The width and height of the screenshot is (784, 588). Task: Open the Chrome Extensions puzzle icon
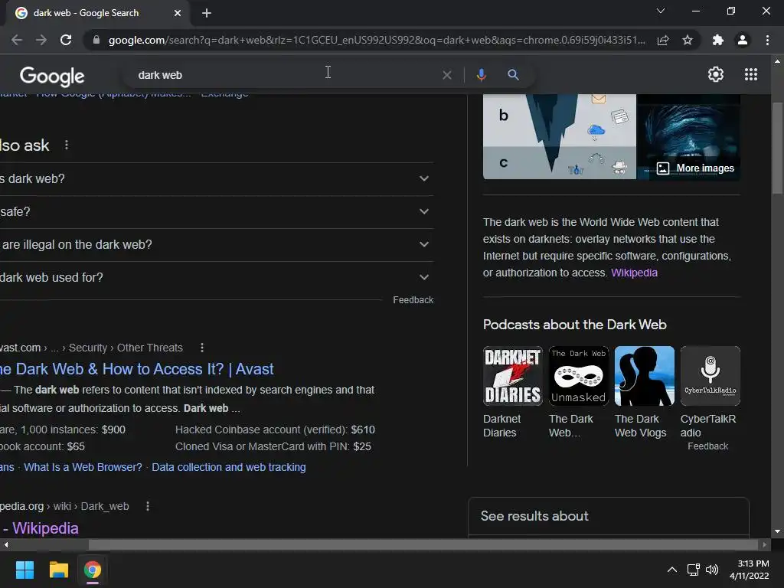[718, 40]
